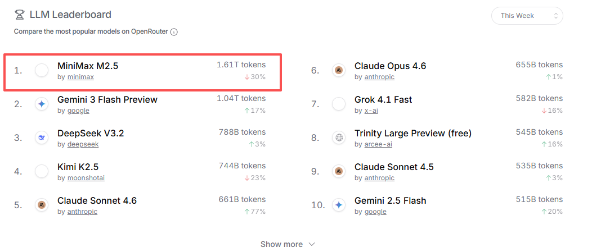Open the deepseek author link
Screen dimensions: 592x252
click(83, 144)
